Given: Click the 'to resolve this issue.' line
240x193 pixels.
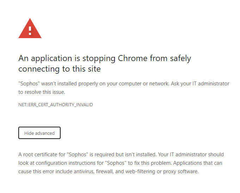Looking at the screenshot, I should tap(42, 92).
